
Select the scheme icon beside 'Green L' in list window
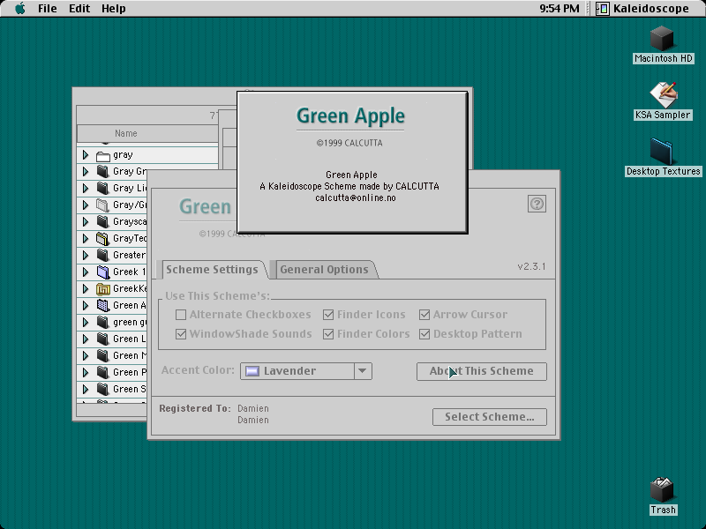point(103,339)
